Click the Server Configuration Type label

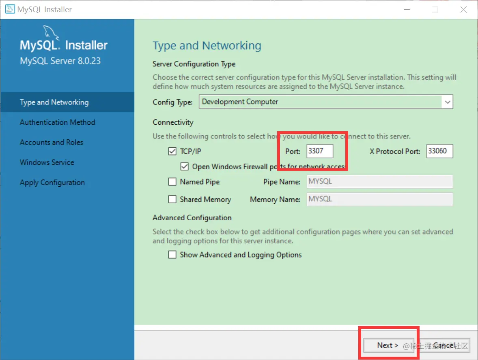194,64
